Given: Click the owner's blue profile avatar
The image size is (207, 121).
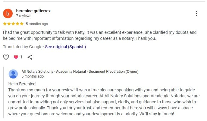Looking at the screenshot, I should [13, 74].
